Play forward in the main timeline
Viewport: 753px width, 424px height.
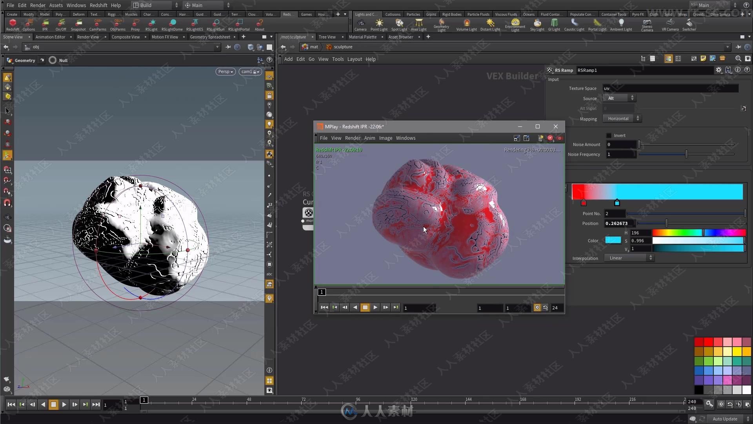pos(64,404)
